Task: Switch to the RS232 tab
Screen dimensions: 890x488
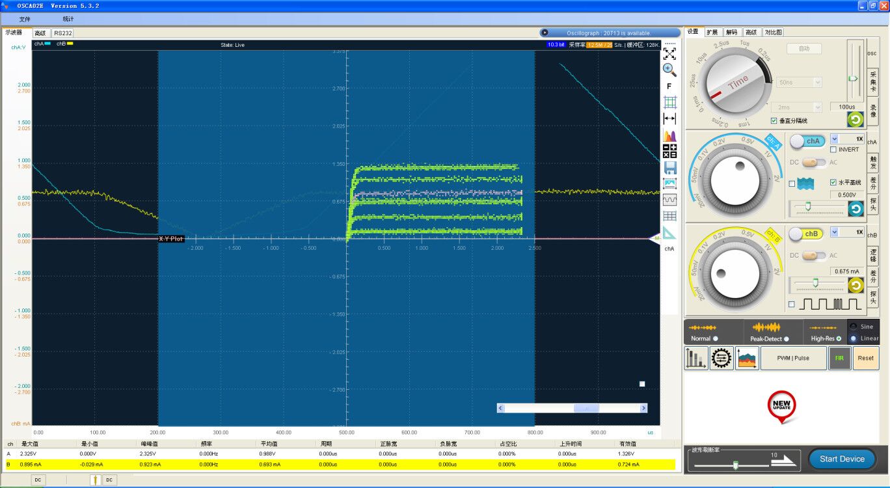Action: (x=63, y=33)
